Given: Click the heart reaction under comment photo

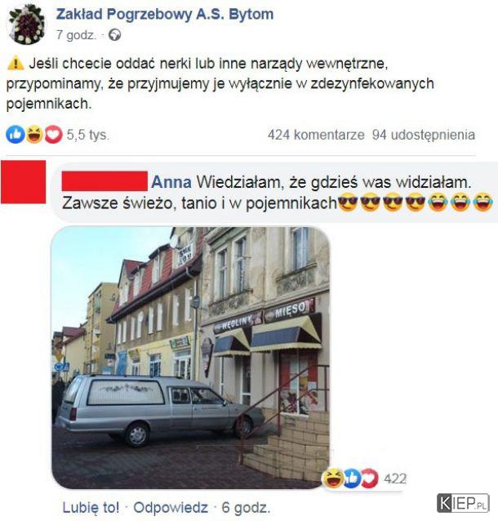Looking at the screenshot, I should tap(370, 479).
